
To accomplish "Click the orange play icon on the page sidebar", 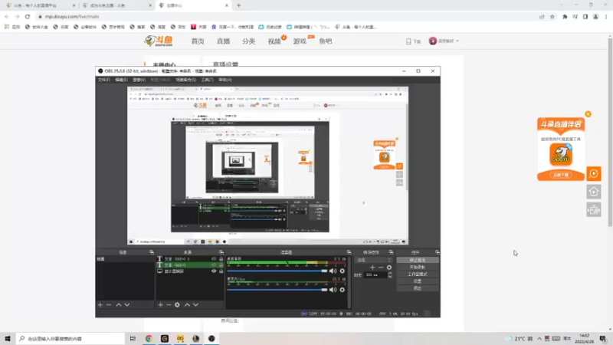I will (x=594, y=174).
